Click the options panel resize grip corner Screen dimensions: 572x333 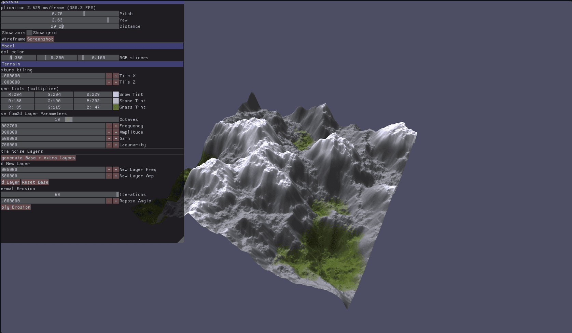[x=181, y=240]
